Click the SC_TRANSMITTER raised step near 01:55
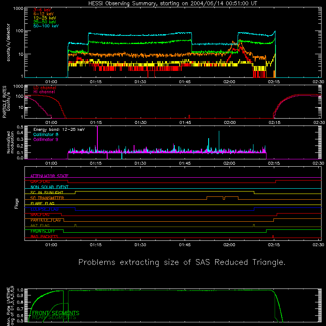Viewport: 326px width, 326px height. (215, 197)
